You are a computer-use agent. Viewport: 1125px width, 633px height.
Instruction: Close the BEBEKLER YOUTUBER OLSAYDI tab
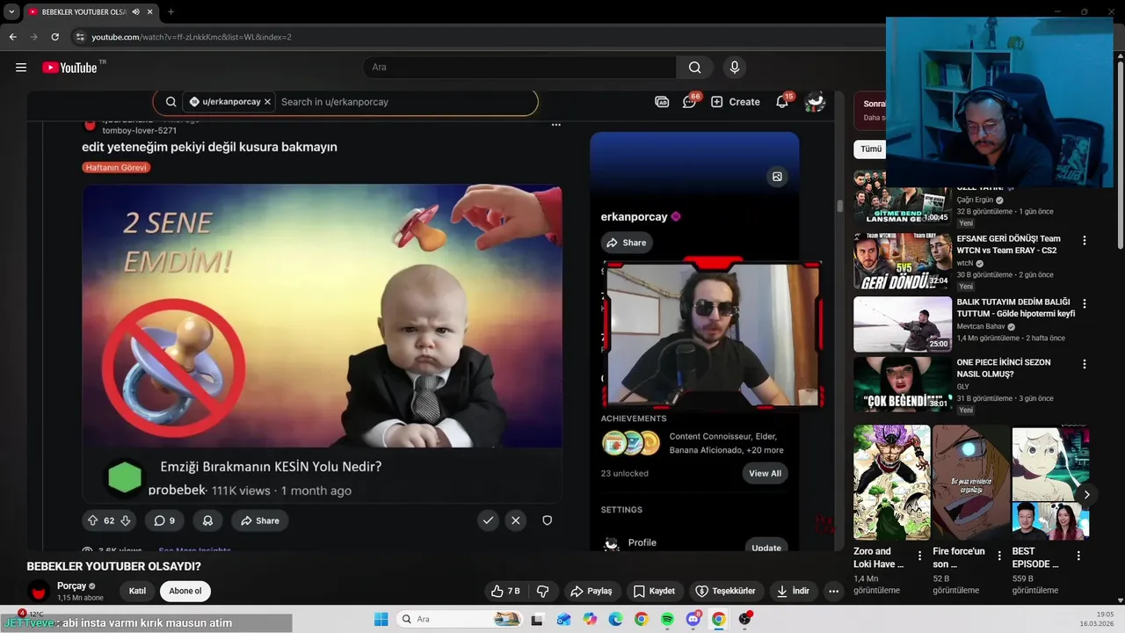tap(150, 12)
